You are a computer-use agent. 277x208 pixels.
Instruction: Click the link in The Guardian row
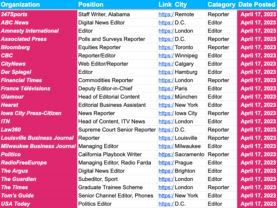pyautogui.click(x=166, y=179)
